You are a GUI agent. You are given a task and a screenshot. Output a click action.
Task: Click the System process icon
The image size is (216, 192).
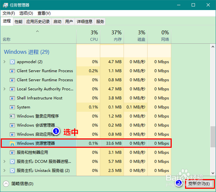click(x=12, y=107)
